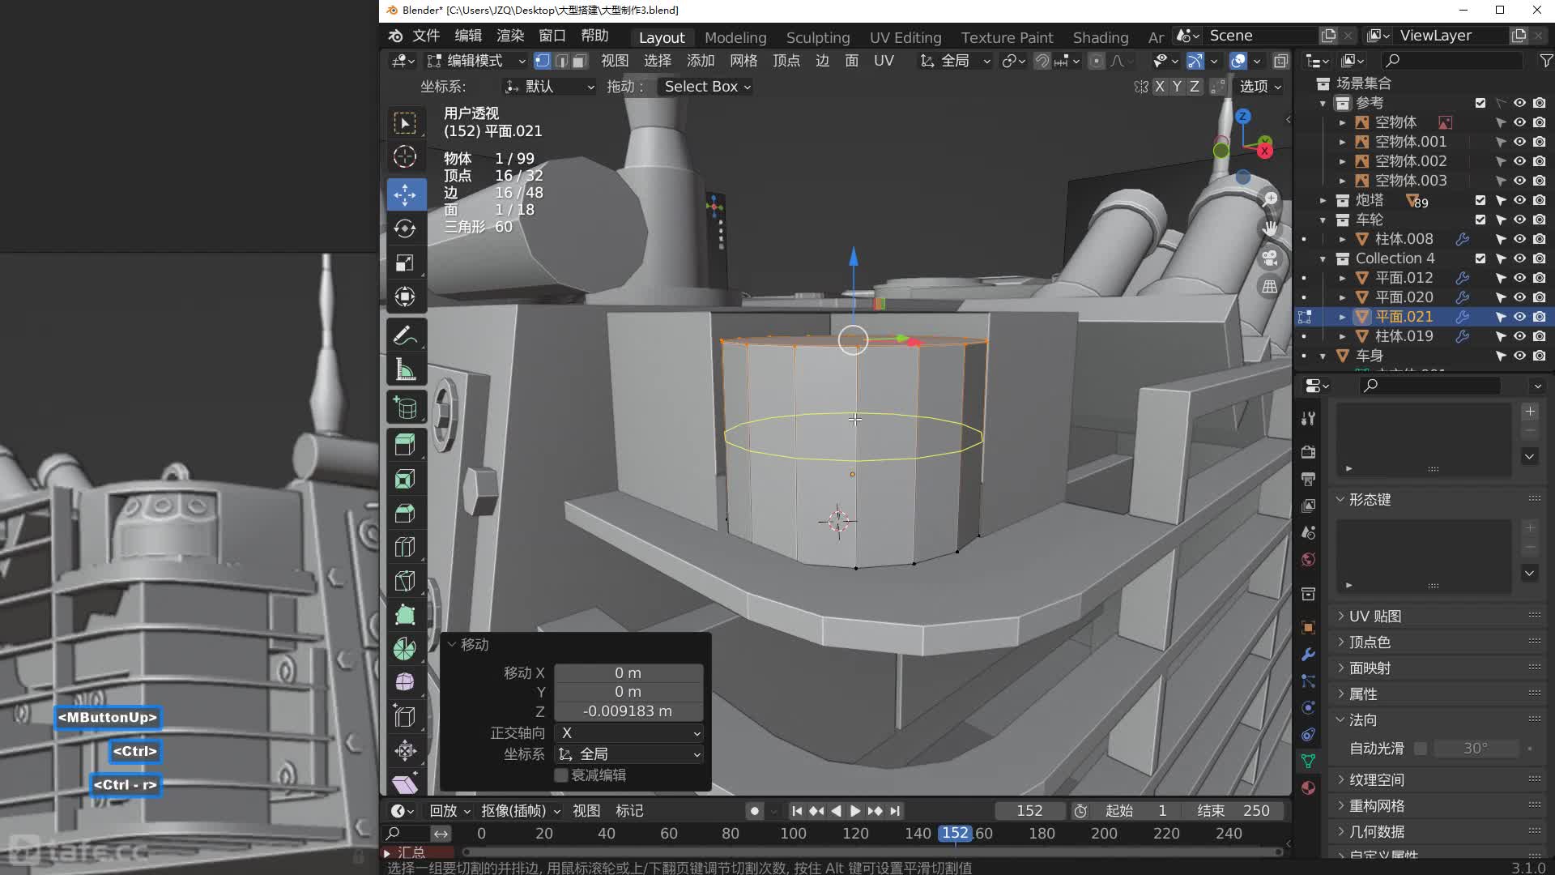
Task: Click the 移动 Z value field
Action: coord(628,711)
